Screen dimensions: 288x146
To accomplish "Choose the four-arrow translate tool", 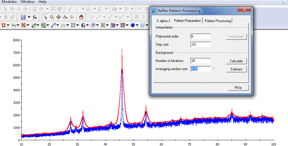I will (58, 17).
